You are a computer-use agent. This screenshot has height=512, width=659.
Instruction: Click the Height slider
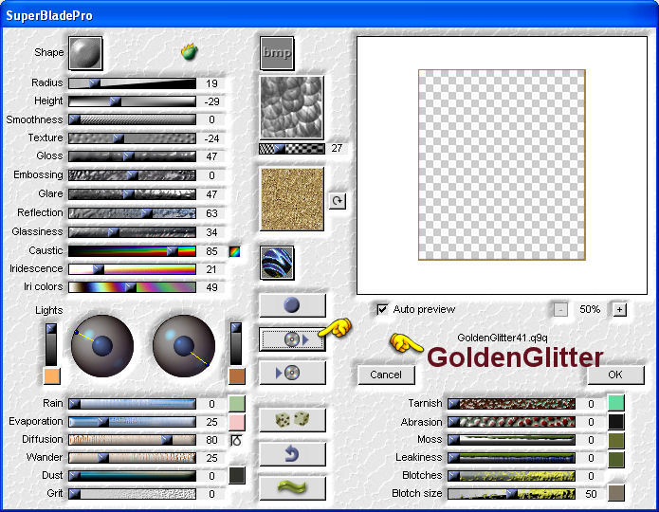(x=132, y=101)
